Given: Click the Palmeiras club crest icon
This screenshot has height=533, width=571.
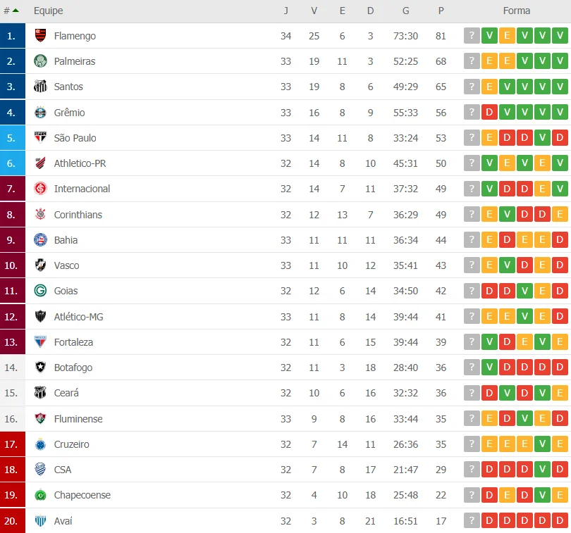Looking at the screenshot, I should (x=40, y=61).
